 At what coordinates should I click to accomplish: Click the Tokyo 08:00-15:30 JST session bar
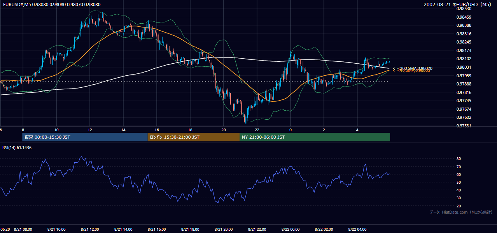(85, 137)
